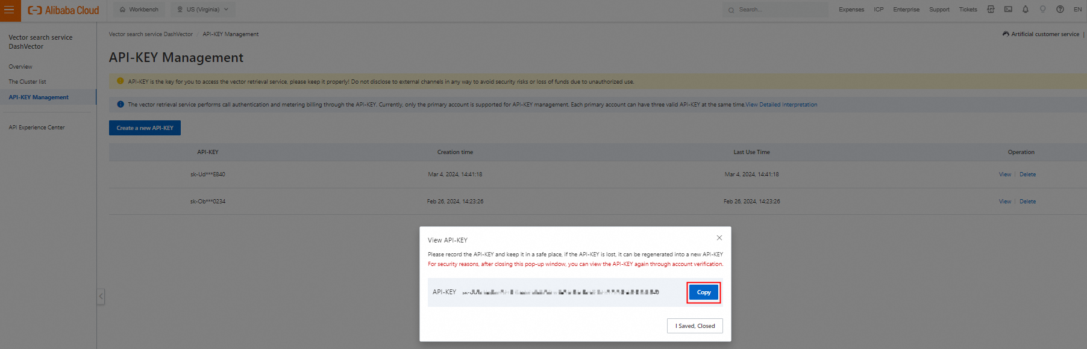The width and height of the screenshot is (1087, 349).
Task: Click the Vector search service DashVector sidebar title
Action: (x=40, y=42)
